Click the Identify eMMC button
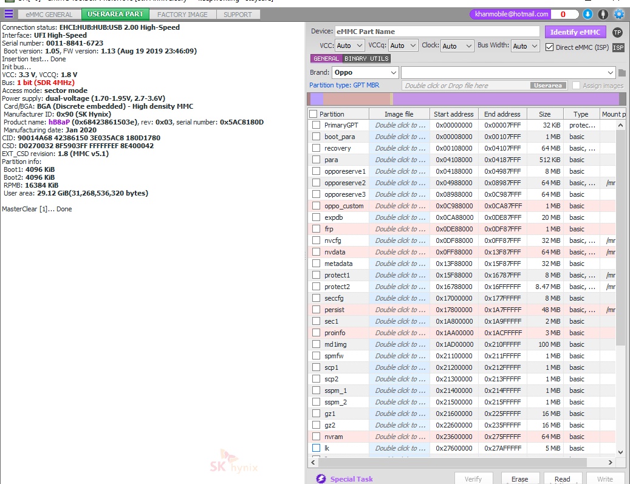 [x=575, y=32]
